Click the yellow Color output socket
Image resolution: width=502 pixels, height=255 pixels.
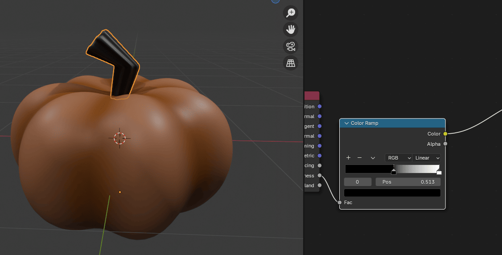click(445, 134)
